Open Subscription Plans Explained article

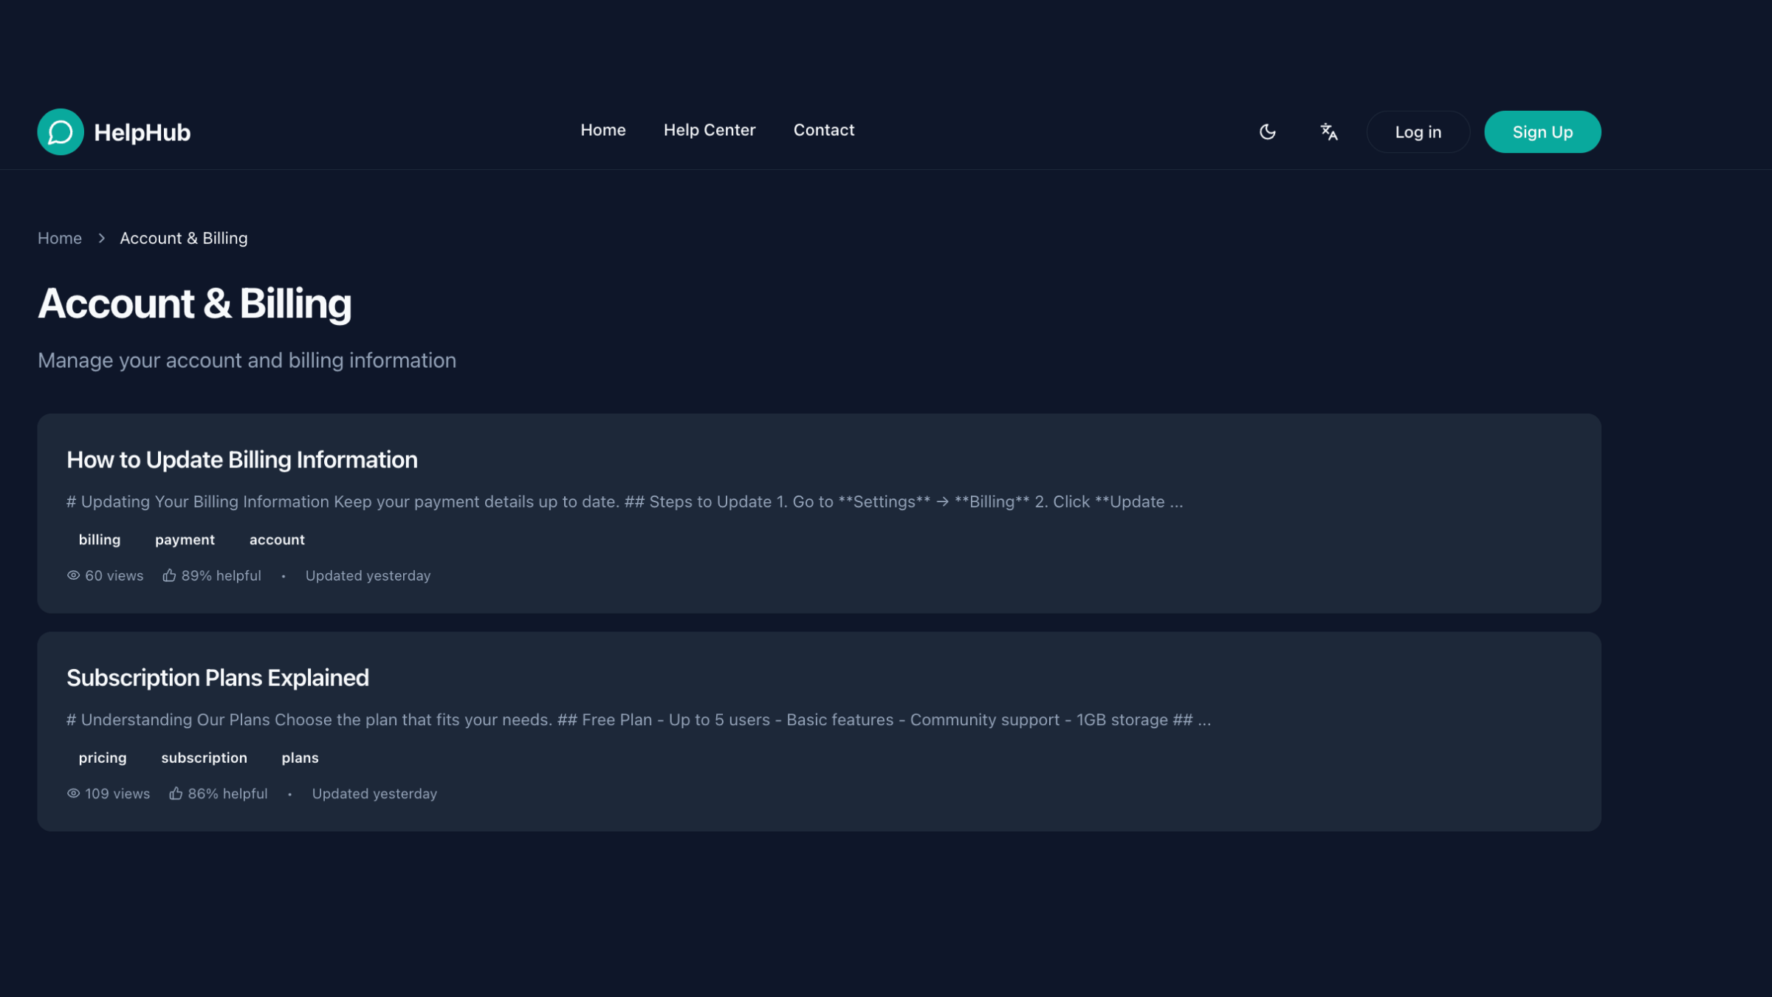pyautogui.click(x=218, y=677)
